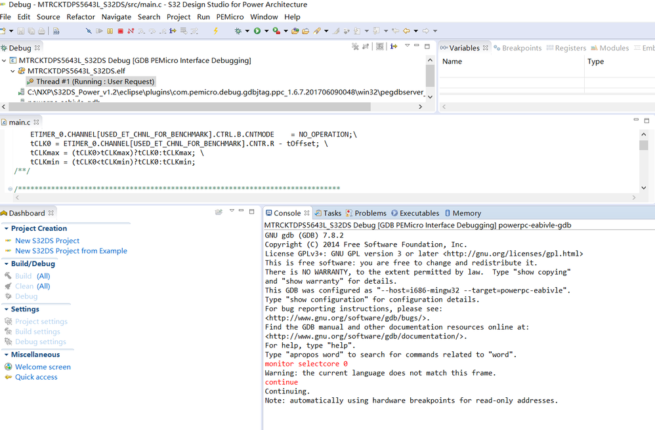
Task: Select the pegdbserver process row
Action: tap(221, 92)
